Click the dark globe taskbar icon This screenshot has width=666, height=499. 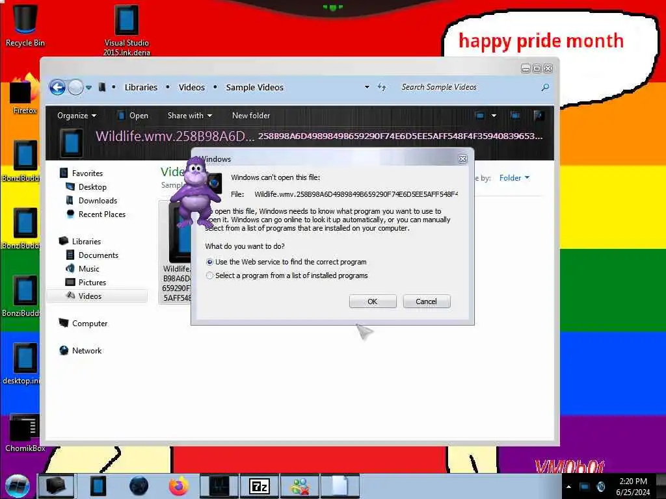(x=139, y=486)
